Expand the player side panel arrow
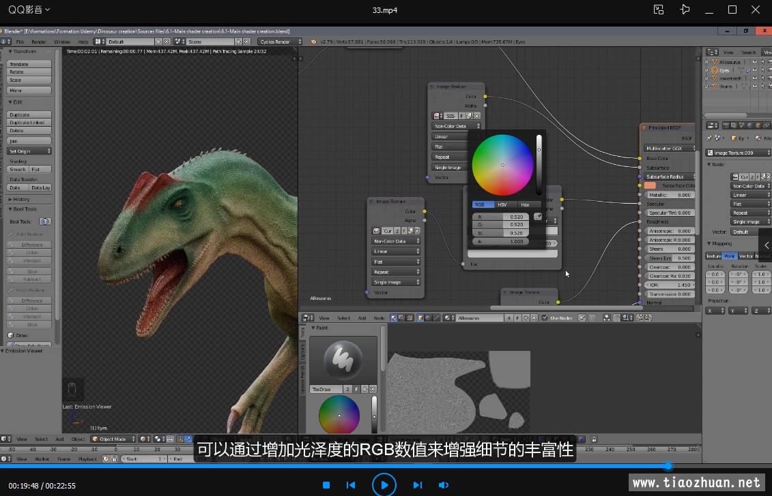 (x=767, y=245)
